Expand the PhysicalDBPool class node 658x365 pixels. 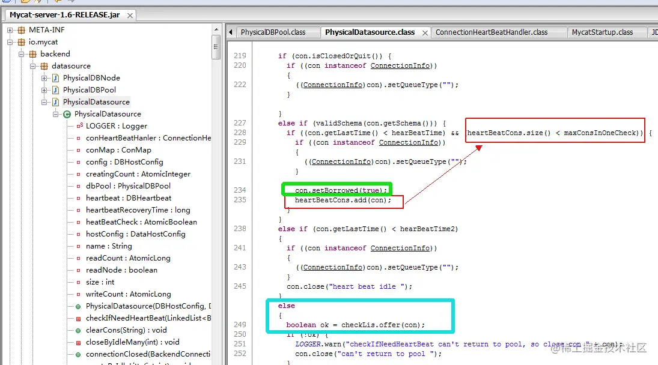(44, 90)
